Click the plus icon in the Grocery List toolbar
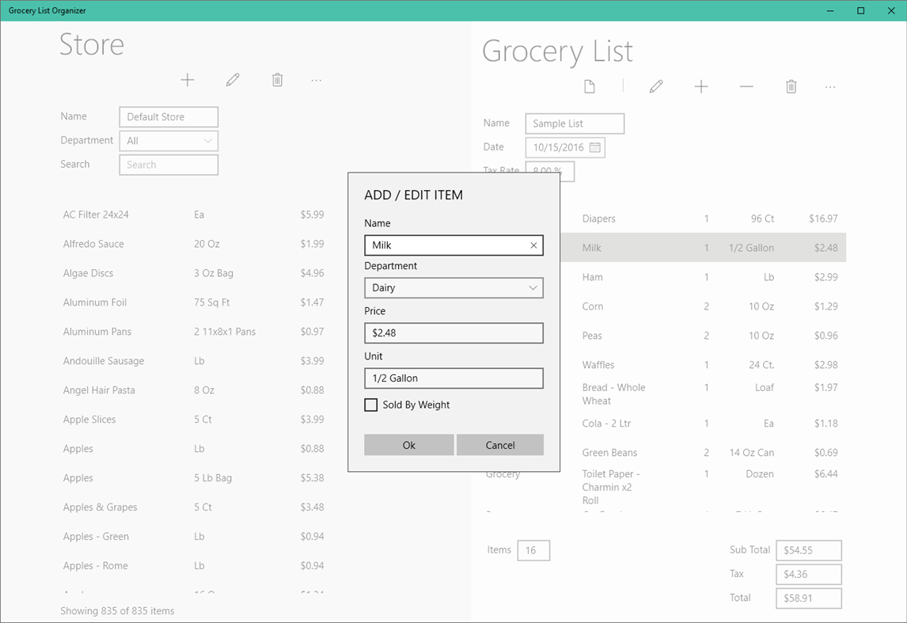This screenshot has height=623, width=907. [700, 86]
